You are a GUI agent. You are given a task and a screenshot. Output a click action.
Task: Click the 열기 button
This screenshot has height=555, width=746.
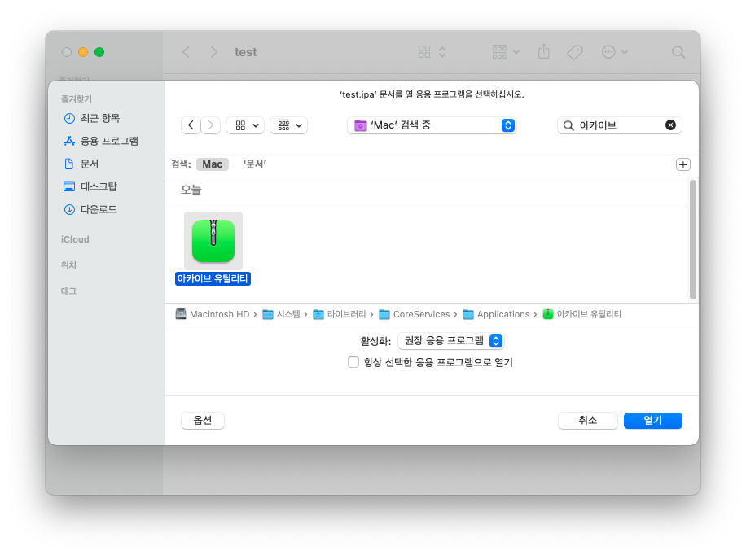coord(653,421)
